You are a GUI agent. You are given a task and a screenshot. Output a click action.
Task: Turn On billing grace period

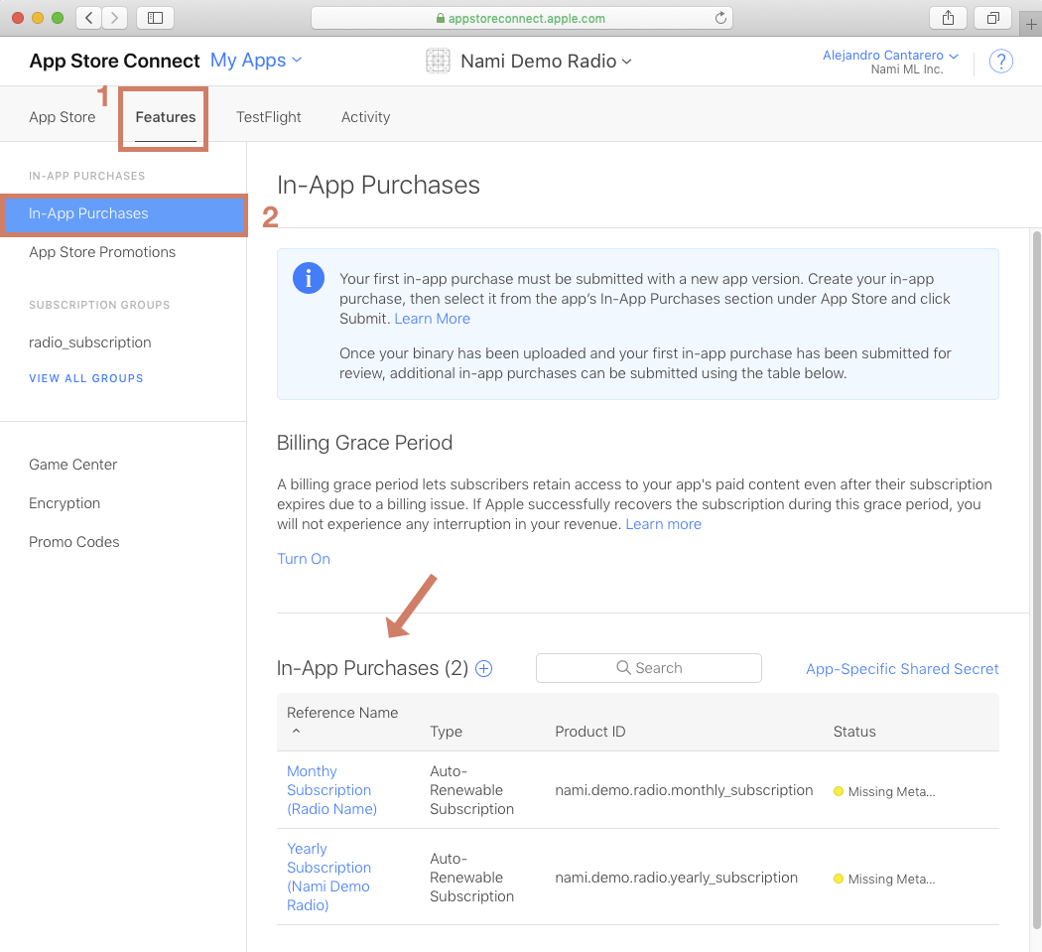[304, 559]
